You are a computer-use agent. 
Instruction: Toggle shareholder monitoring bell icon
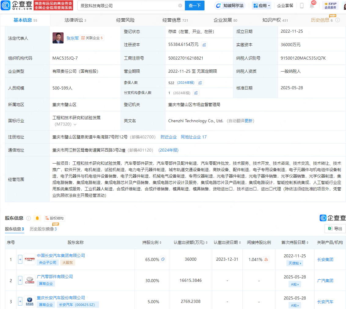[x=37, y=218]
